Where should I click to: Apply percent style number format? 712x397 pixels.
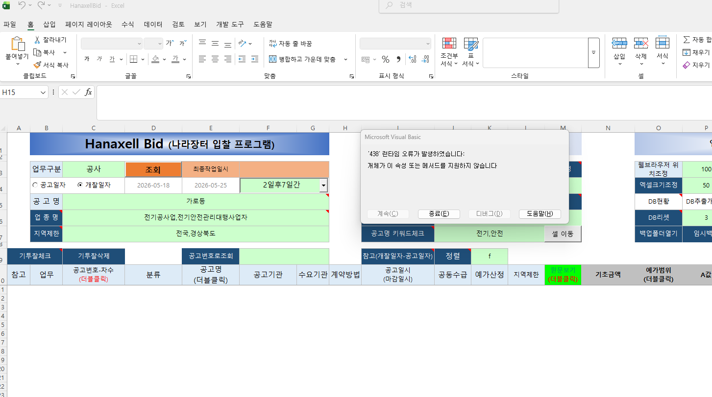(386, 59)
